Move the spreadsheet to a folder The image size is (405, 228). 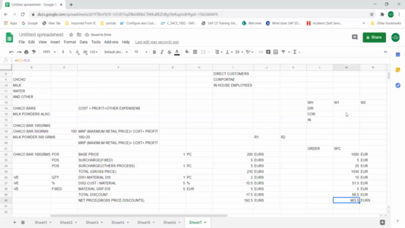(x=78, y=35)
